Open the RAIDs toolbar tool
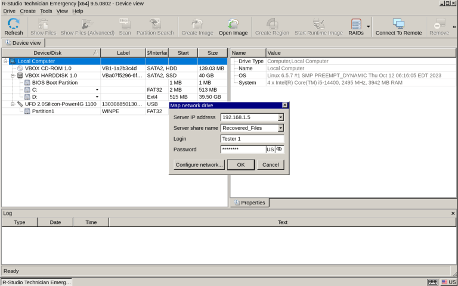 tap(356, 27)
